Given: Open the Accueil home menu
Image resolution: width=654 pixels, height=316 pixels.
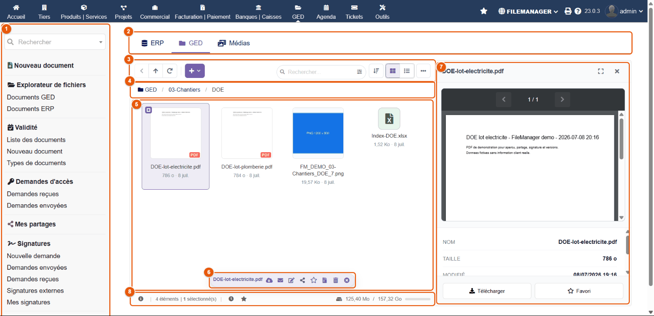Looking at the screenshot, I should pos(16,12).
